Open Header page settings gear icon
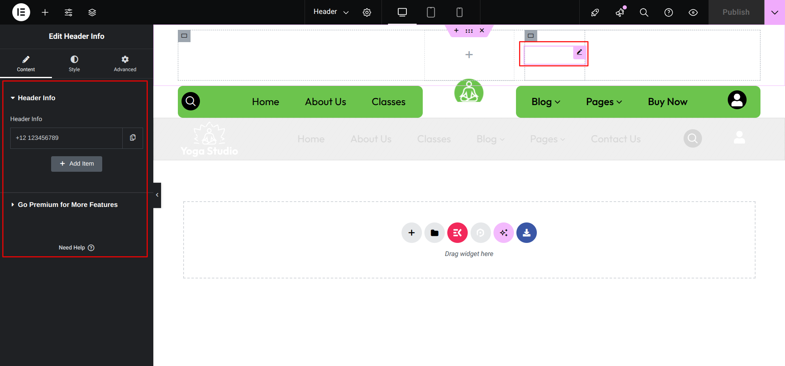785x366 pixels. (x=367, y=12)
